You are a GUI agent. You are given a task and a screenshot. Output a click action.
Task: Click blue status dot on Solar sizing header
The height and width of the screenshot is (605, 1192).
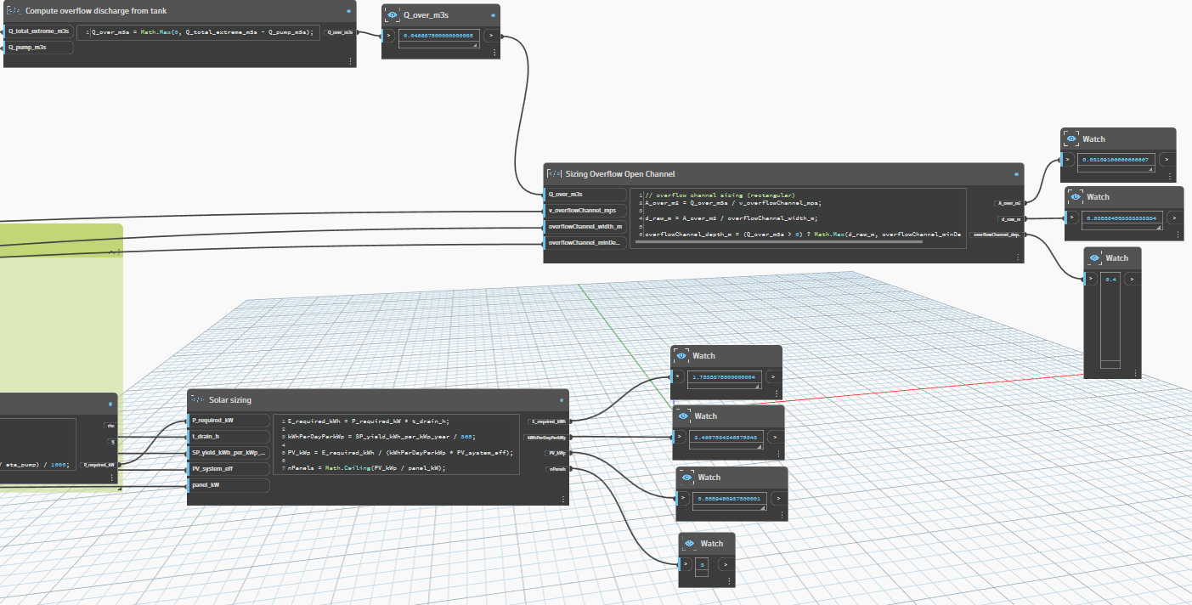pos(562,399)
